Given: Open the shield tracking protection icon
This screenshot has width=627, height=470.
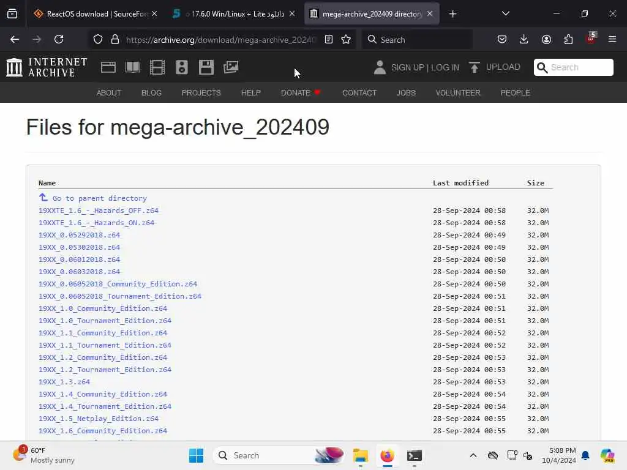Looking at the screenshot, I should pyautogui.click(x=98, y=39).
